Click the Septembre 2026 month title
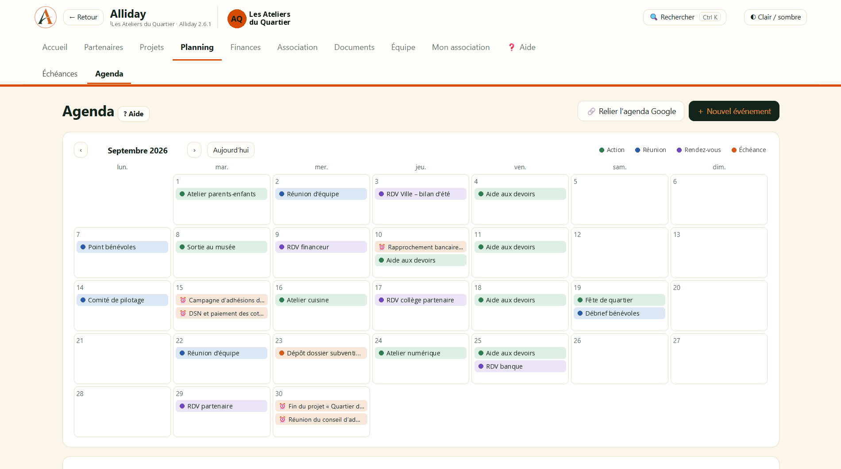The width and height of the screenshot is (841, 469). [138, 150]
